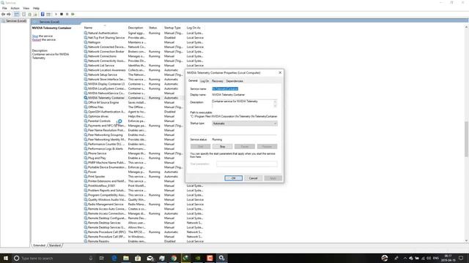
Task: Switch to the Recovery tab
Action: [x=218, y=81]
